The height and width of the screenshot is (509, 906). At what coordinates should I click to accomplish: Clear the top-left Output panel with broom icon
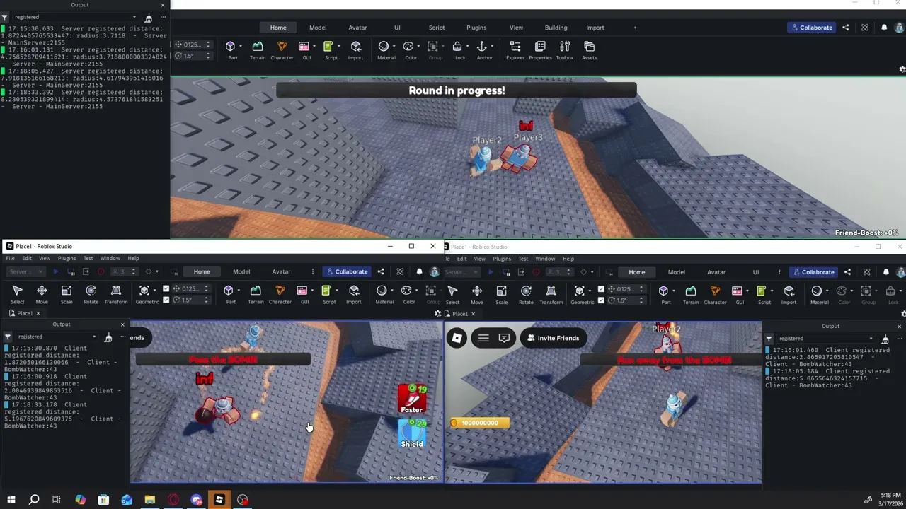click(x=148, y=17)
